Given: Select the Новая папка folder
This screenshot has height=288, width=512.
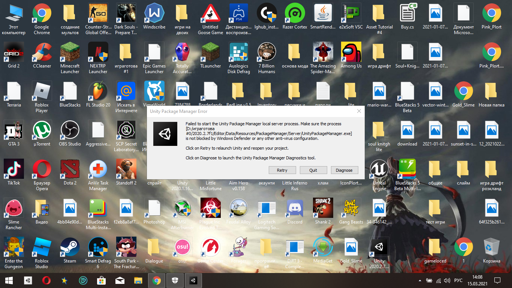Looking at the screenshot, I should (x=491, y=94).
